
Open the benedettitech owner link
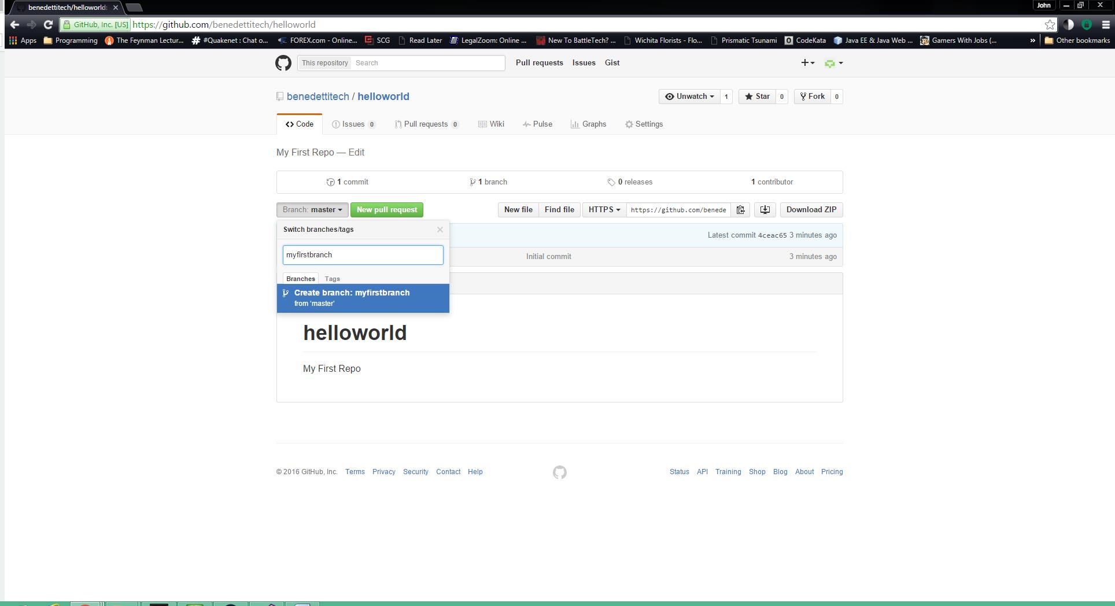click(x=318, y=97)
